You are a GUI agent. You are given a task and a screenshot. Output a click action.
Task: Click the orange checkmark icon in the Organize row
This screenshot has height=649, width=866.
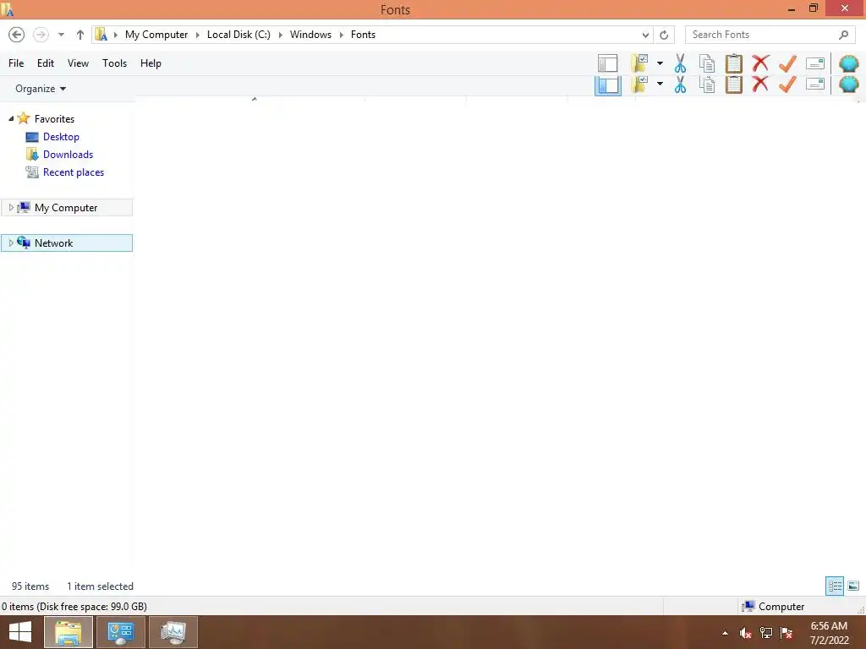(x=787, y=84)
